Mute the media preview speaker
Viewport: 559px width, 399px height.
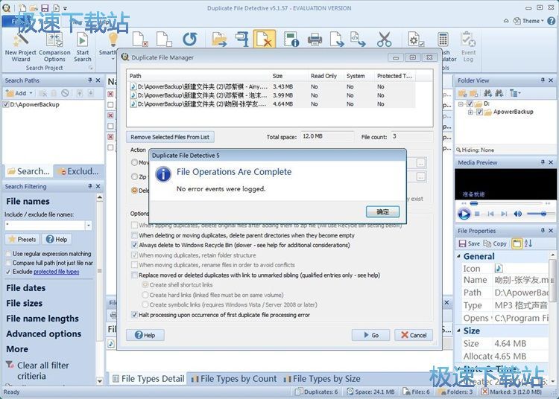(x=517, y=214)
